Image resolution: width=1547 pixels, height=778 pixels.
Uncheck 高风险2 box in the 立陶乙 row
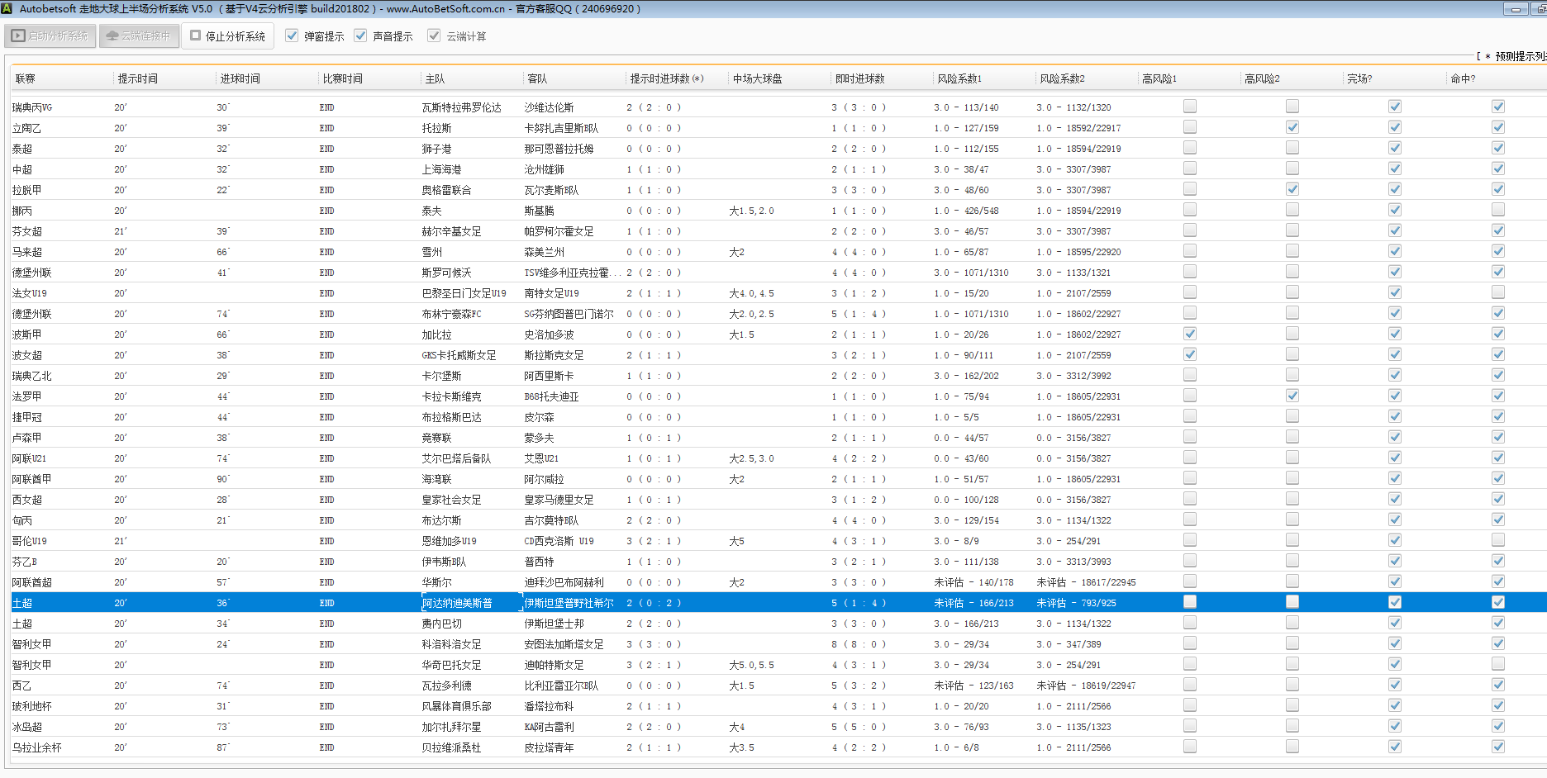coord(1292,127)
